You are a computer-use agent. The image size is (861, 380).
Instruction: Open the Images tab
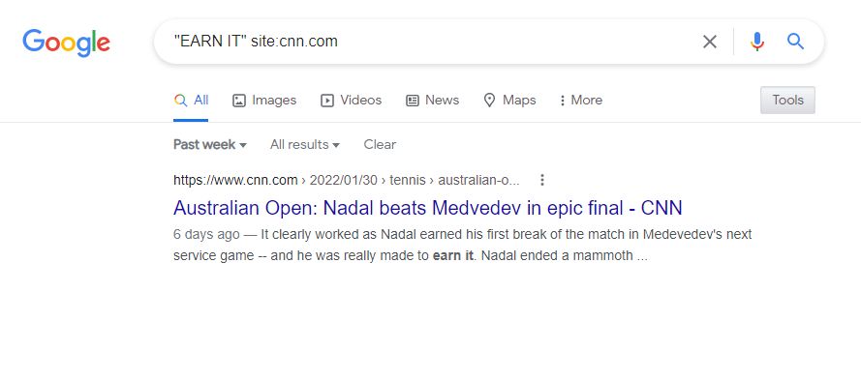(264, 101)
